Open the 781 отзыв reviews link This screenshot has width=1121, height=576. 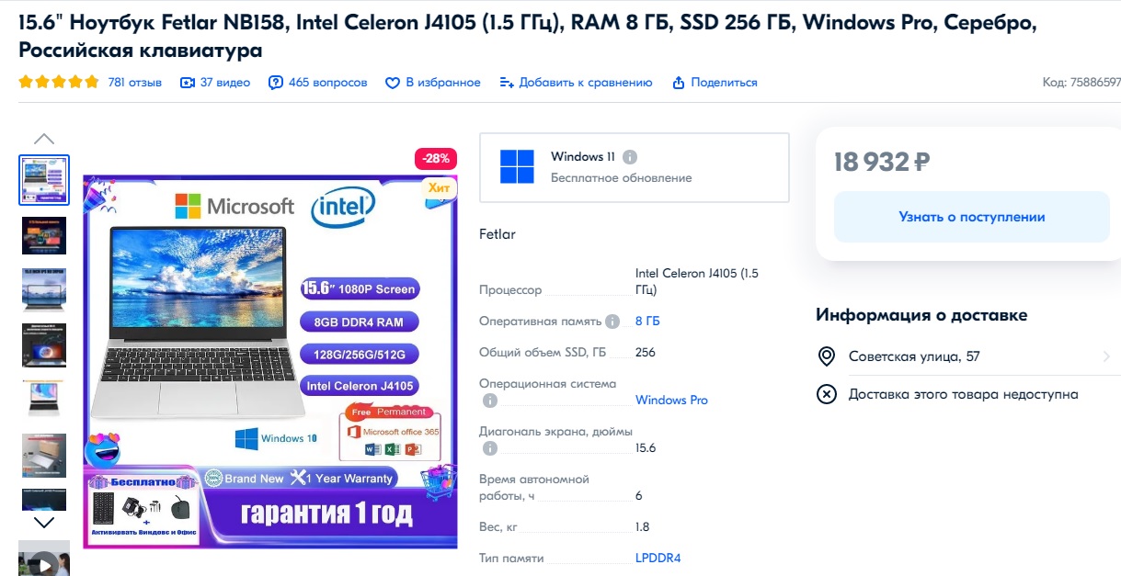point(134,83)
